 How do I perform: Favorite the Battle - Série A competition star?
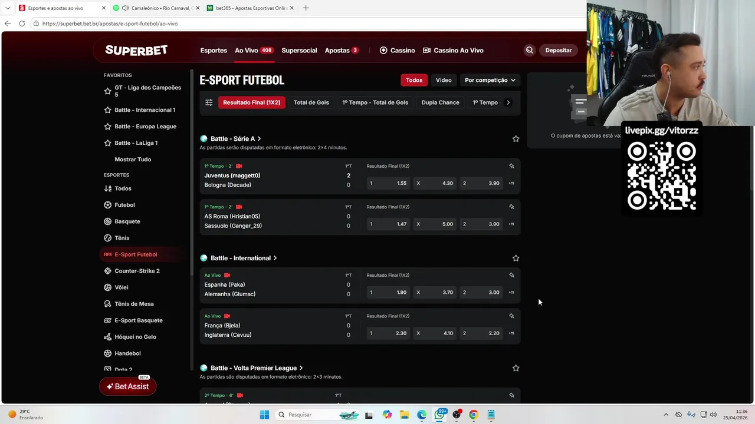[x=516, y=139]
